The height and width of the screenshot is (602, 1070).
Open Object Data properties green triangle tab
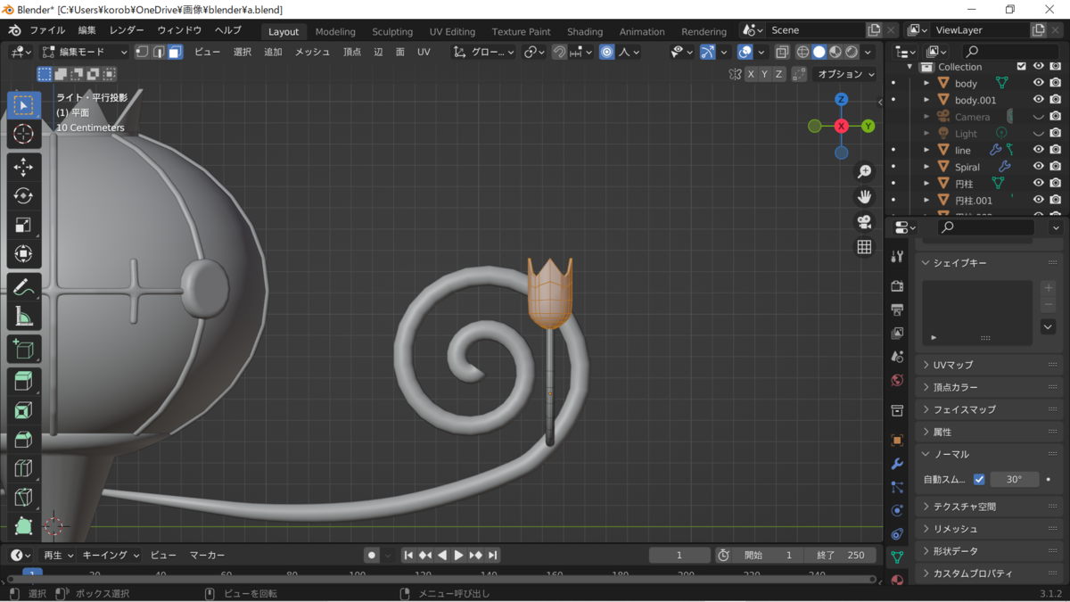pyautogui.click(x=897, y=557)
